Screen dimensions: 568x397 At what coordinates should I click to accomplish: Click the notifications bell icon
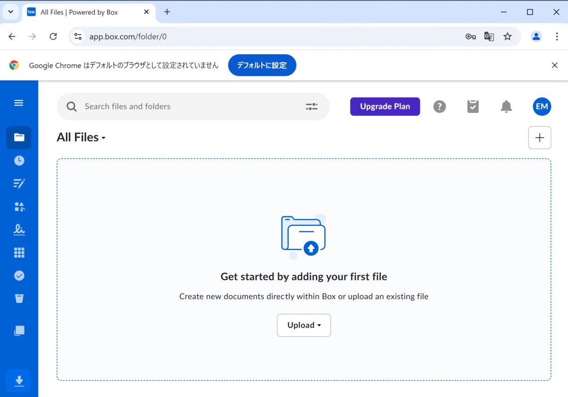[506, 107]
